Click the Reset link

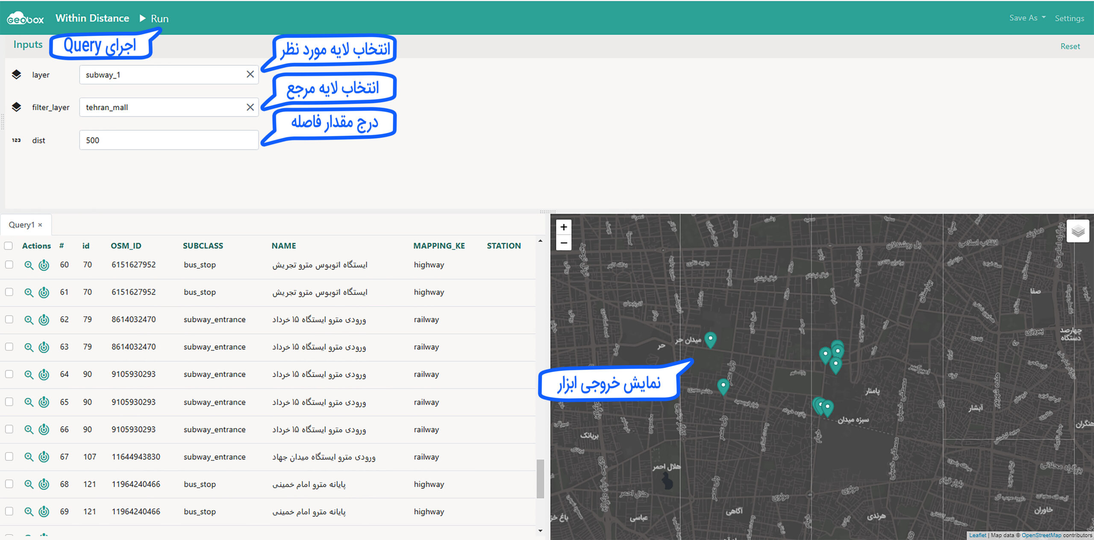tap(1070, 46)
